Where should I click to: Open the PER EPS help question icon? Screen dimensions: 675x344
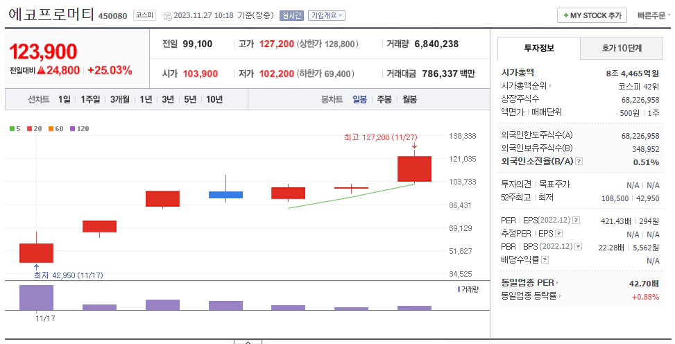coord(576,221)
